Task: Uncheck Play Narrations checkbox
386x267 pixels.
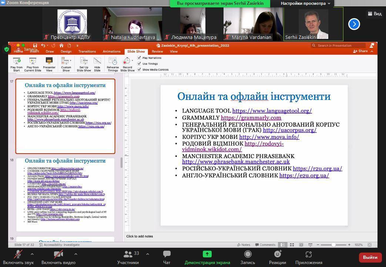Action: pos(139,58)
